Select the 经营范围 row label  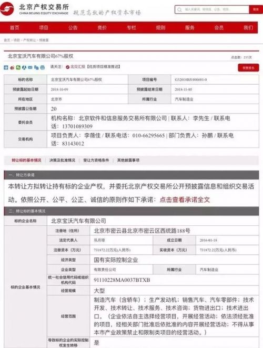pos(68,316)
